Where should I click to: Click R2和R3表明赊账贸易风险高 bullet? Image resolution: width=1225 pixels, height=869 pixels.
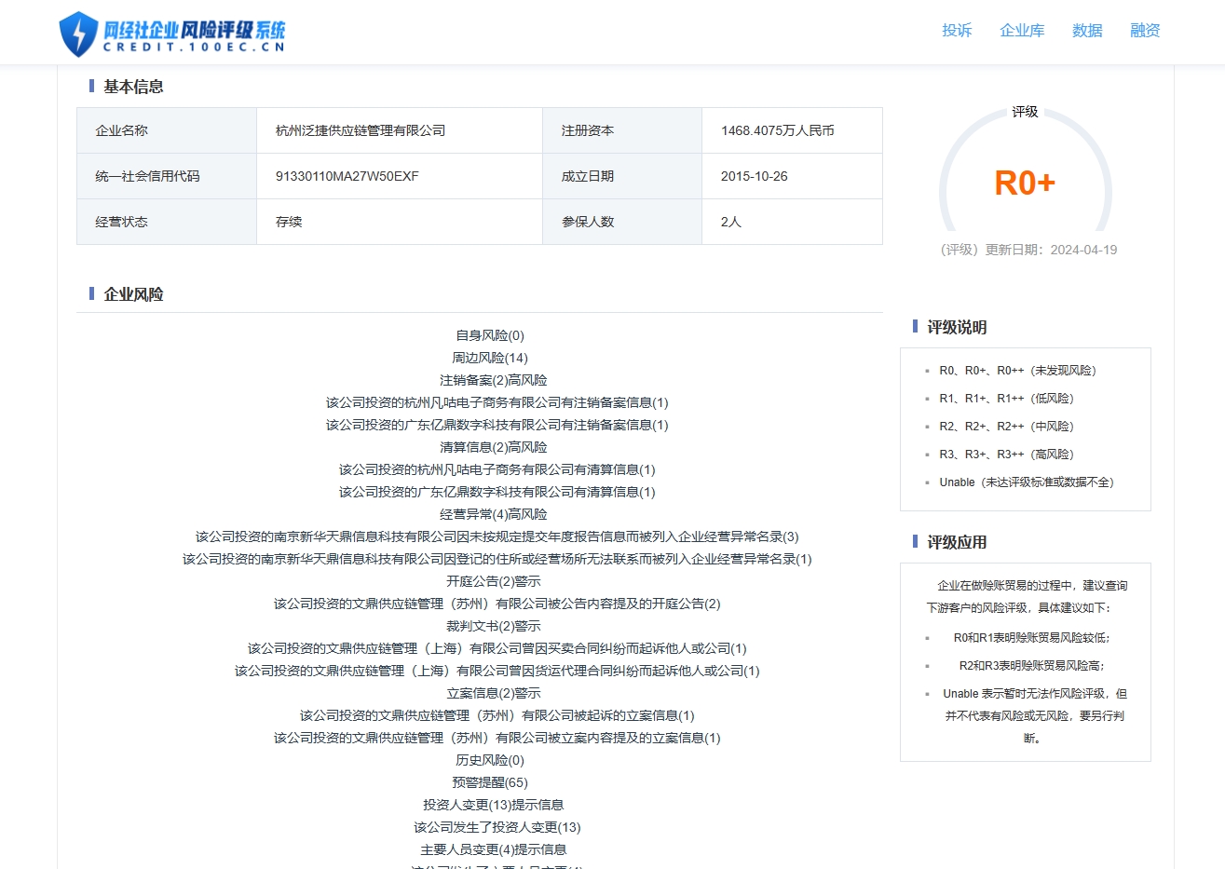click(x=1032, y=666)
